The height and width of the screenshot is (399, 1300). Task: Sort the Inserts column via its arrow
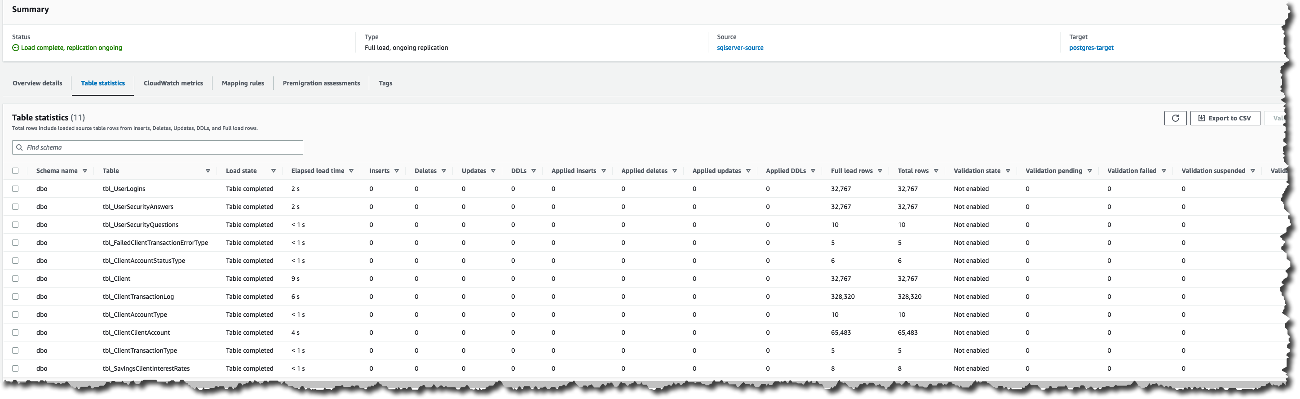pyautogui.click(x=397, y=171)
